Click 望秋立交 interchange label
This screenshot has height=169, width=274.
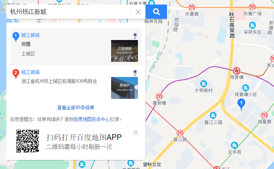click(x=152, y=164)
